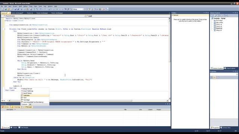Switch to the Error List tab
Image resolution: width=239 pixels, height=134 pixels.
[5, 128]
